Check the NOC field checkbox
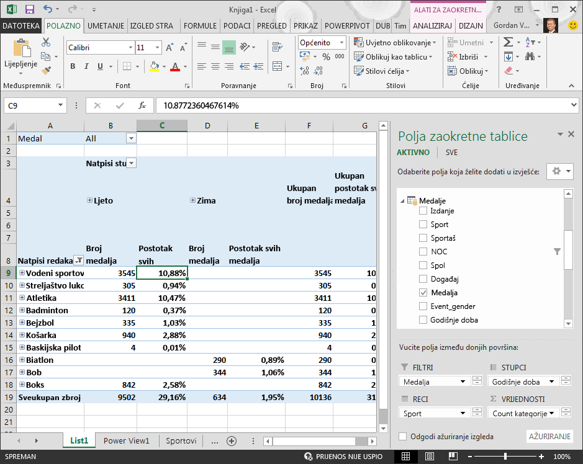 click(423, 251)
